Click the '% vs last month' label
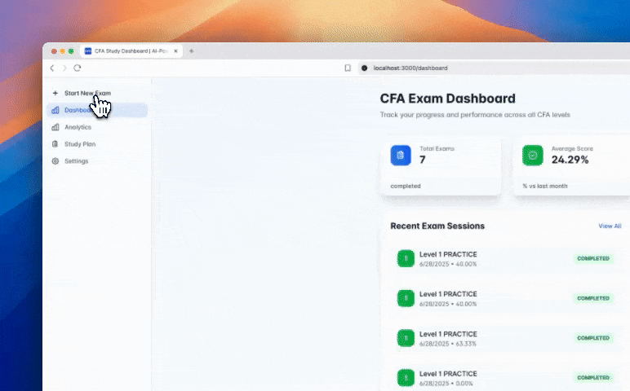 pos(545,186)
